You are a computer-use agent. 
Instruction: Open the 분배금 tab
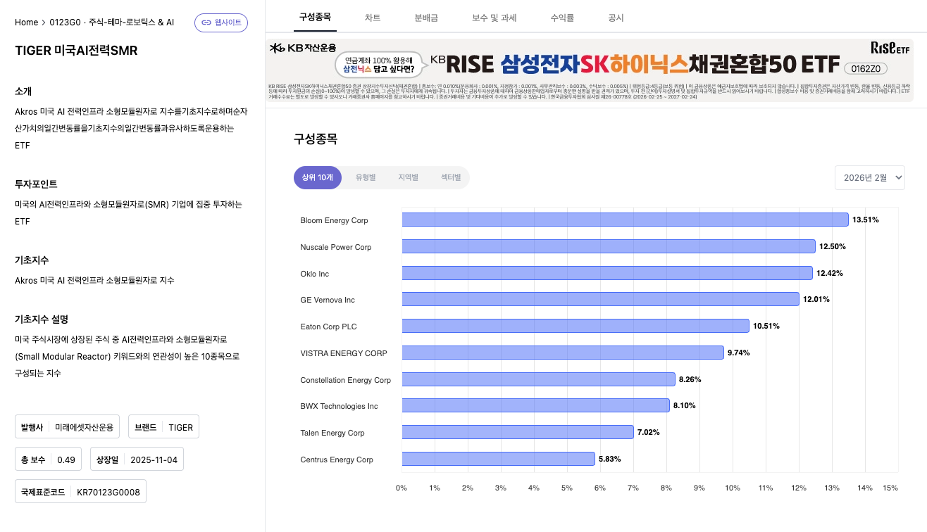[426, 17]
